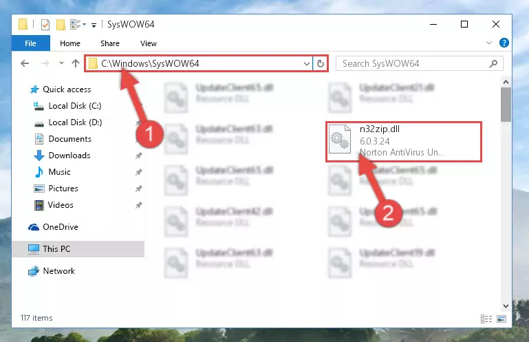Click the pin icon next to Pictures
The height and width of the screenshot is (342, 529).
[x=139, y=189]
